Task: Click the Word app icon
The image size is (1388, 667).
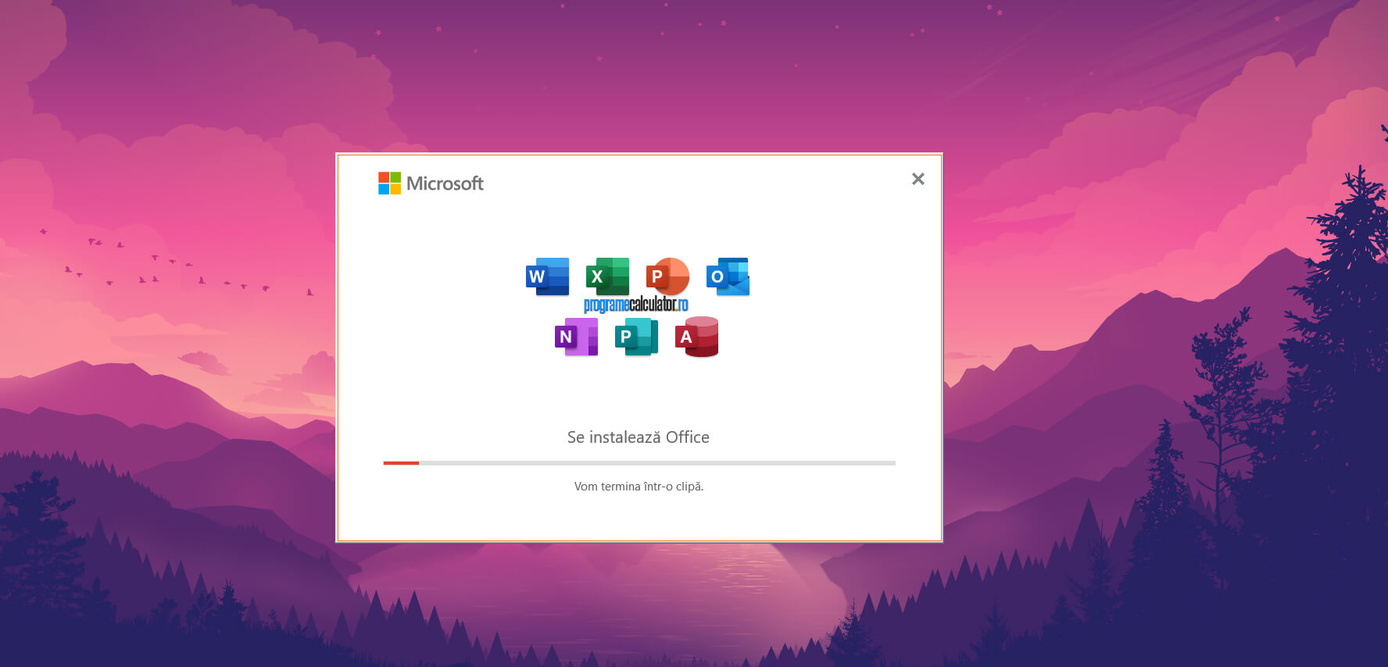Action: [x=547, y=276]
